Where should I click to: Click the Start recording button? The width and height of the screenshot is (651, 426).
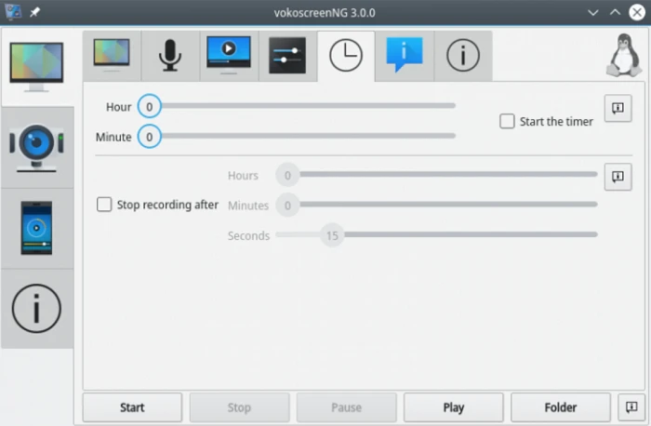click(132, 407)
